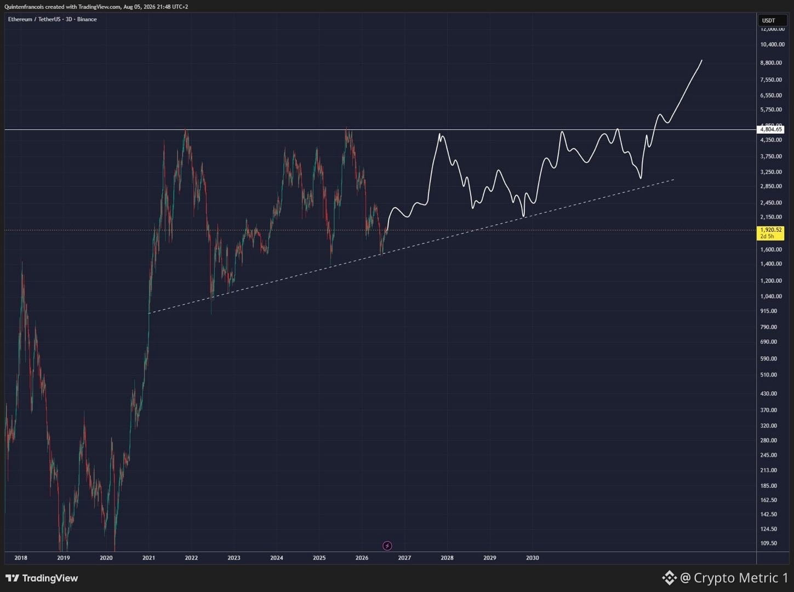This screenshot has width=794, height=592.
Task: Click the 162.50 price level
Action: (x=768, y=500)
